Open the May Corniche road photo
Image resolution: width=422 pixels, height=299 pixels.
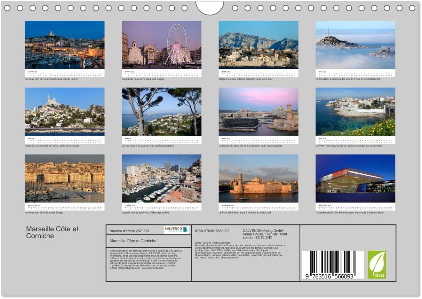point(65,111)
